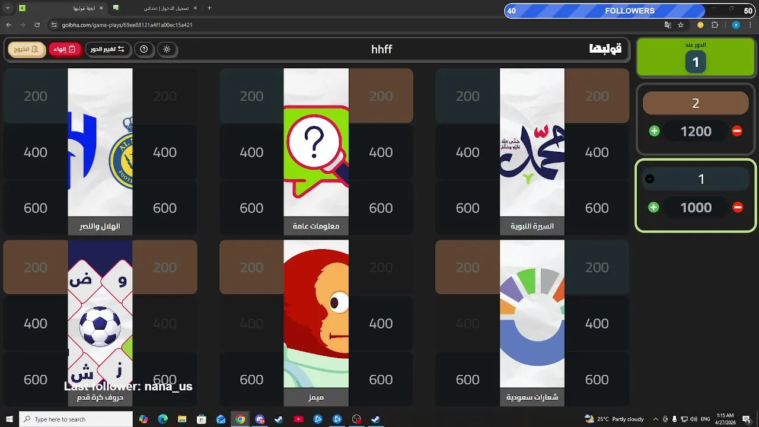Open File Explorer from the taskbar
This screenshot has height=427, width=759.
coord(182,419)
